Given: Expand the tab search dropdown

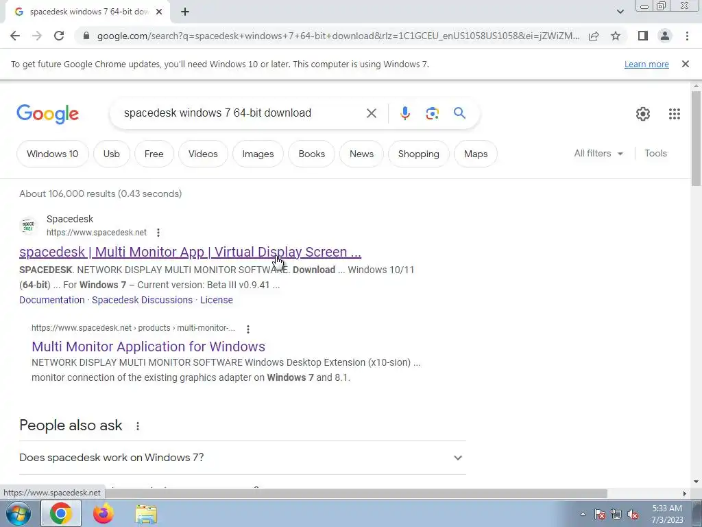Looking at the screenshot, I should (620, 12).
